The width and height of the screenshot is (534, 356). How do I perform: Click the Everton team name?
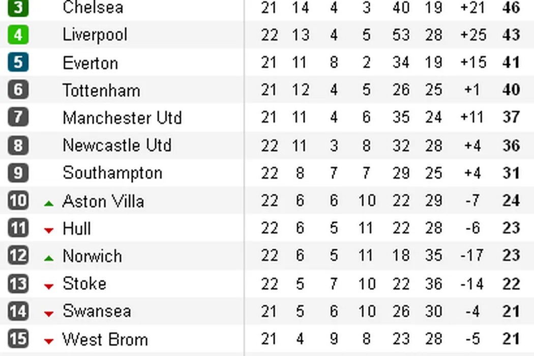pos(90,63)
